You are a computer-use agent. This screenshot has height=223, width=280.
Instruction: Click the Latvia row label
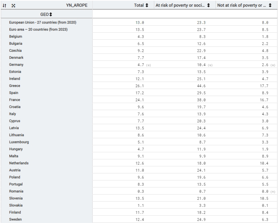14,128
